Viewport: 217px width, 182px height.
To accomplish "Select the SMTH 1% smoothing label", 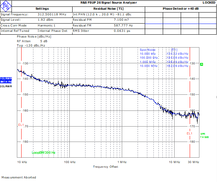I will 6,82.
